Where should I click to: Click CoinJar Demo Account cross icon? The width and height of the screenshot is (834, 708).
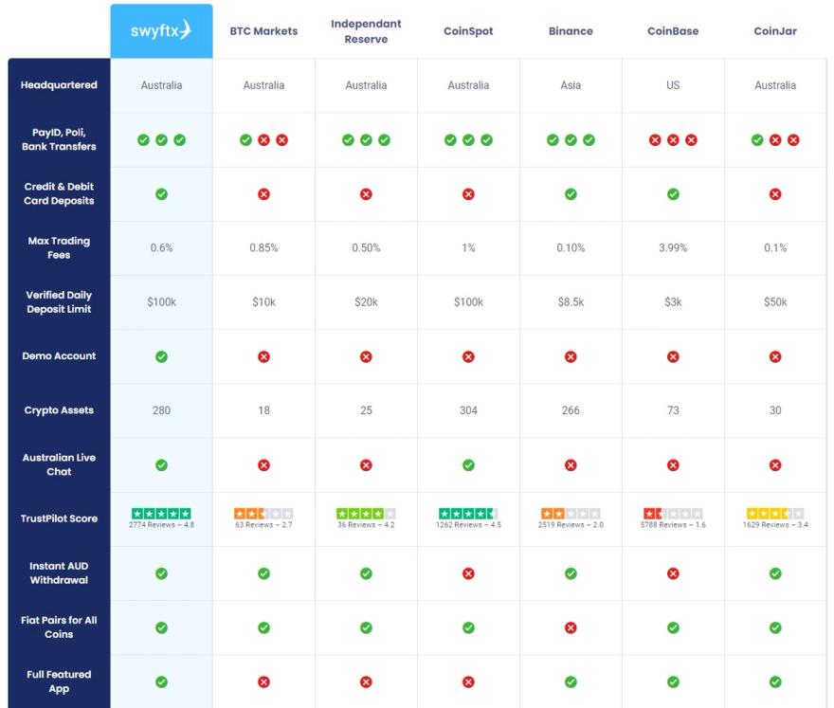[x=775, y=356]
